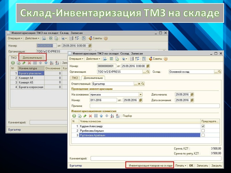Viewport: 231px width, 173px height.
Task: Edit ТМЗ row pencil in back window
Action: tap(24, 63)
